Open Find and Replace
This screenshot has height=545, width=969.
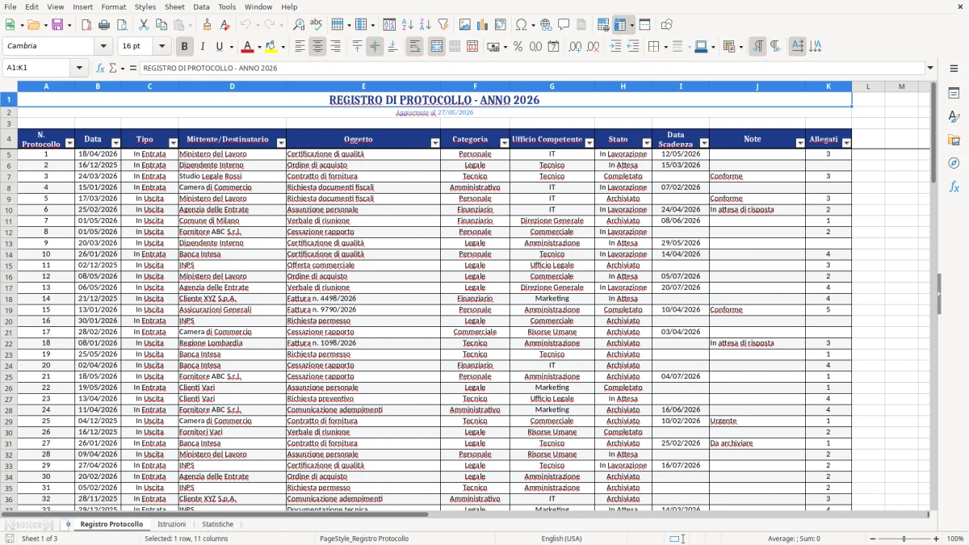point(299,25)
